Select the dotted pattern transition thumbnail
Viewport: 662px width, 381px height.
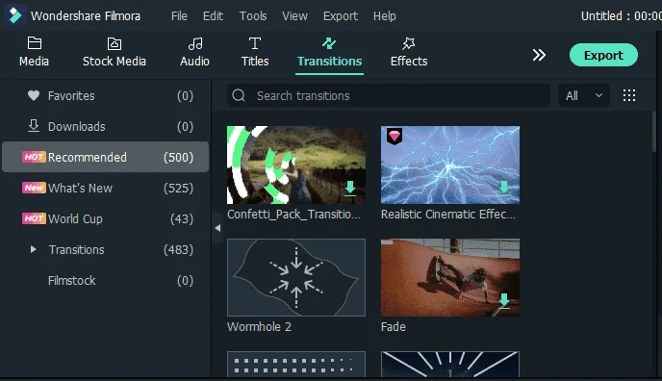pos(296,364)
